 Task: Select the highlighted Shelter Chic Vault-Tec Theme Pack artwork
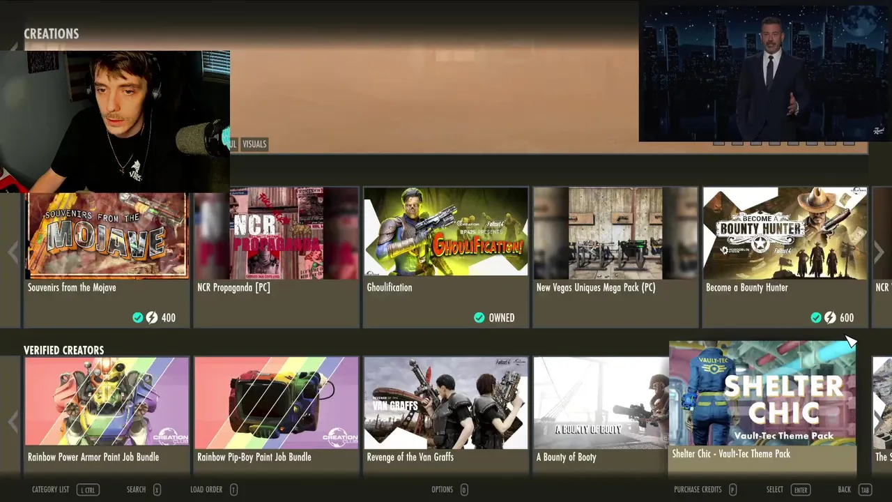click(762, 393)
